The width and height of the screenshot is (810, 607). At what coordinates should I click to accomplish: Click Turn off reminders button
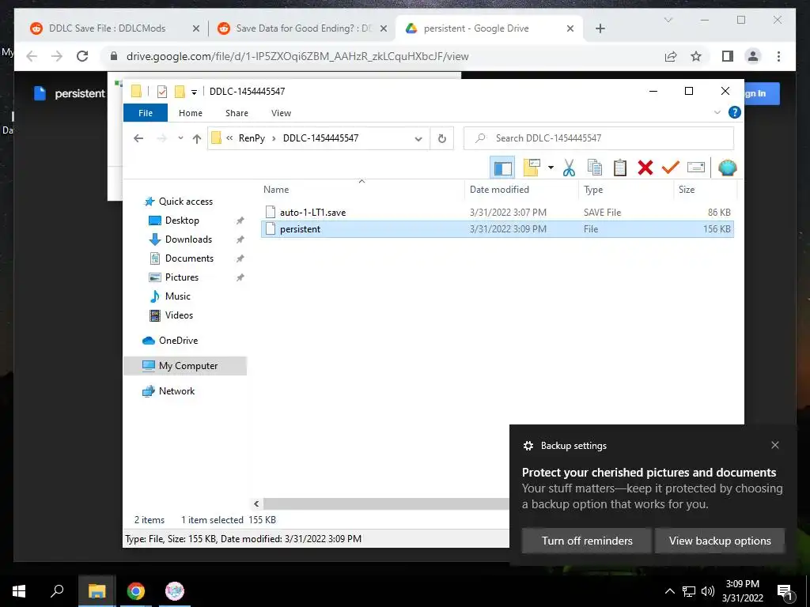586,541
